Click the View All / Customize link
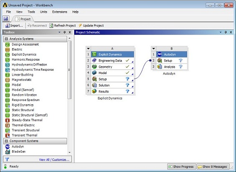This screenshot has height=172, width=236. (54, 160)
